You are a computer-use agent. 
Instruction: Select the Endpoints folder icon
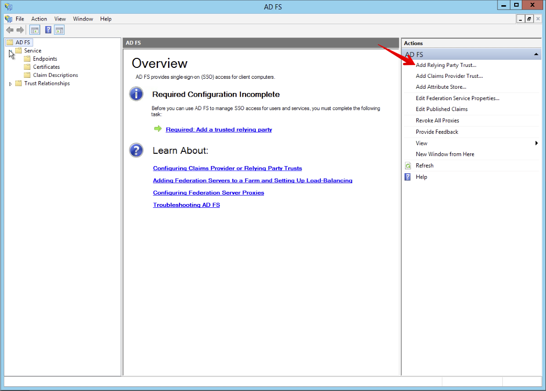27,59
